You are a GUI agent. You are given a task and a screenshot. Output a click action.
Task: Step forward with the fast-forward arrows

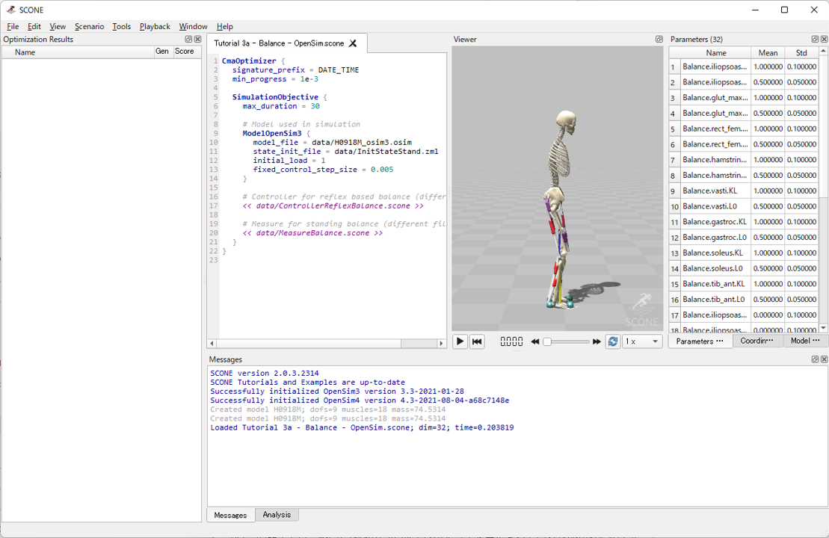597,341
